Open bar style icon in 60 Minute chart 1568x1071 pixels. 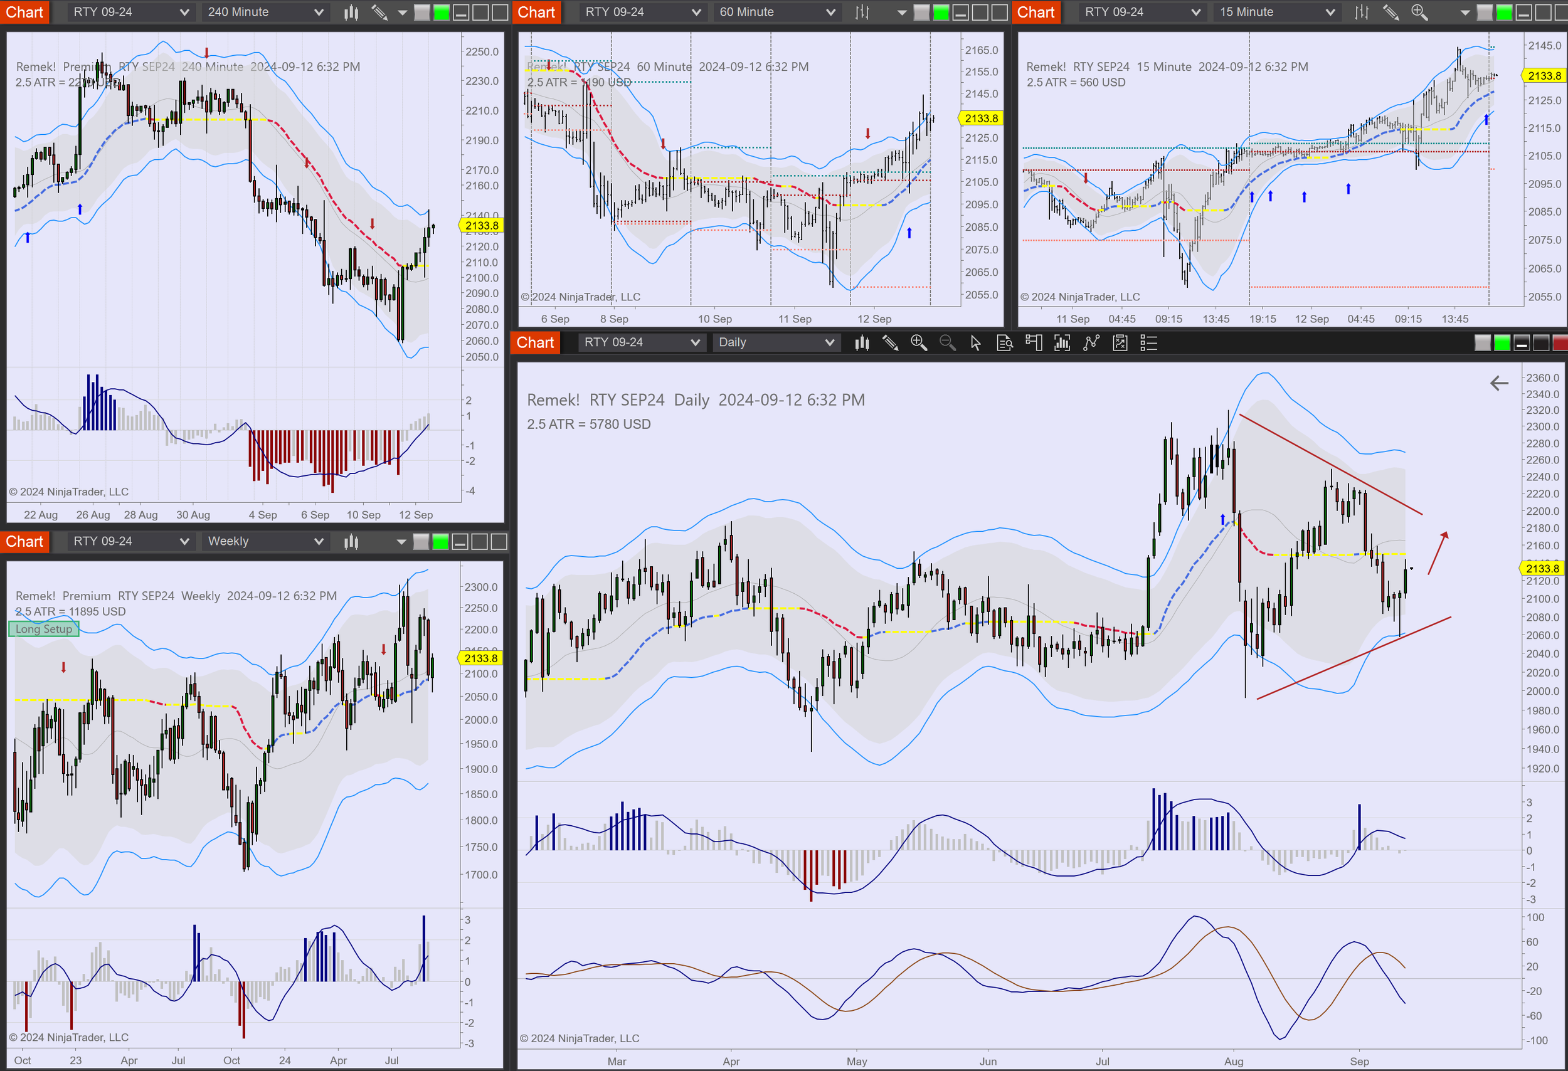tap(862, 12)
